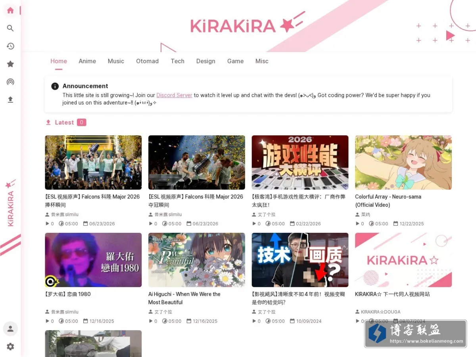Open the settings gear icon

10,347
